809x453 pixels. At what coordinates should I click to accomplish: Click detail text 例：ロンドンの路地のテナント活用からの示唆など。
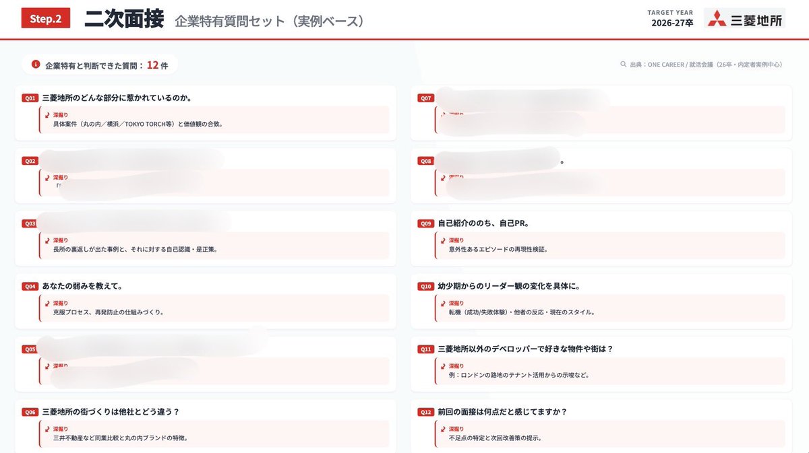(519, 375)
